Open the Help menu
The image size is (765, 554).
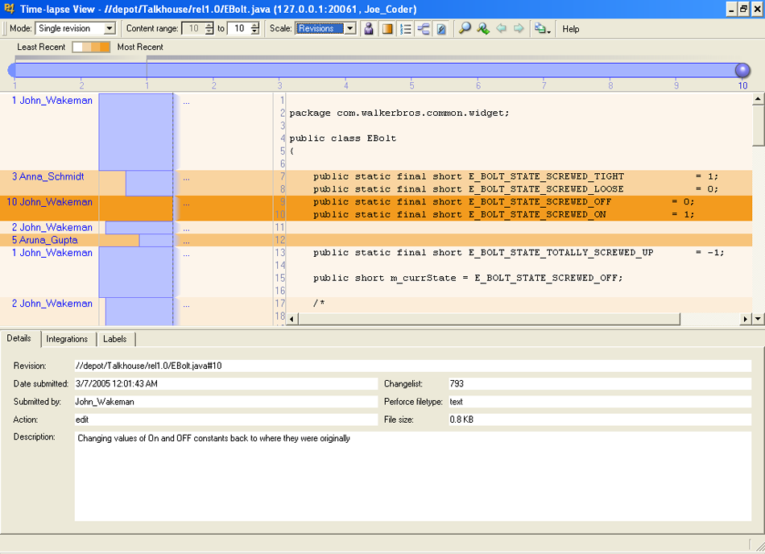[x=571, y=29]
